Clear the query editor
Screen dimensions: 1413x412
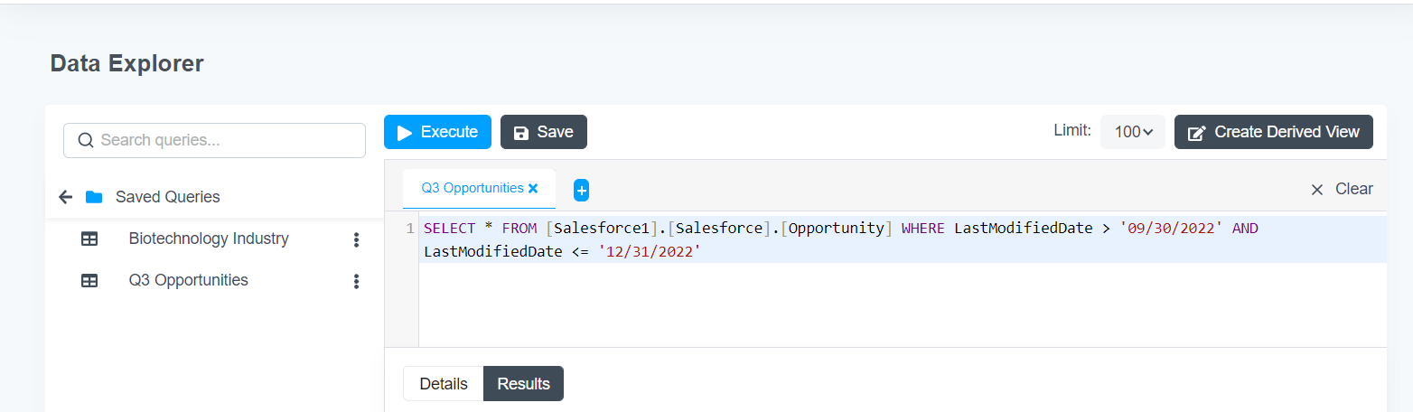pyautogui.click(x=1342, y=189)
